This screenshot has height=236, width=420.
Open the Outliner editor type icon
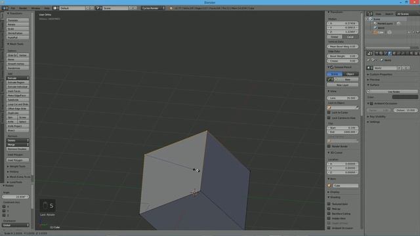point(369,14)
